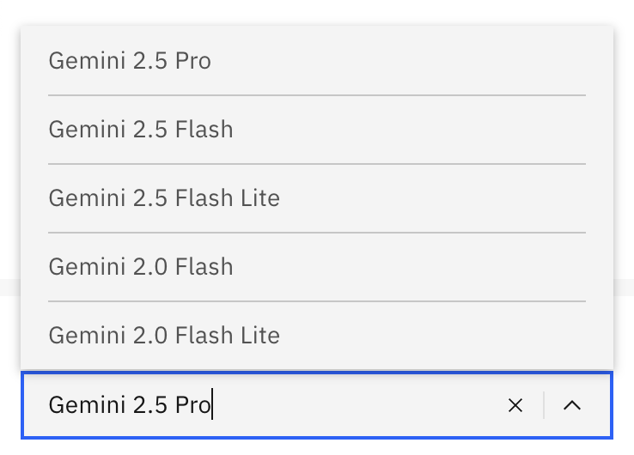Toggle the model combo box chevron
Viewport: 634px width, 455px height.
tap(572, 405)
